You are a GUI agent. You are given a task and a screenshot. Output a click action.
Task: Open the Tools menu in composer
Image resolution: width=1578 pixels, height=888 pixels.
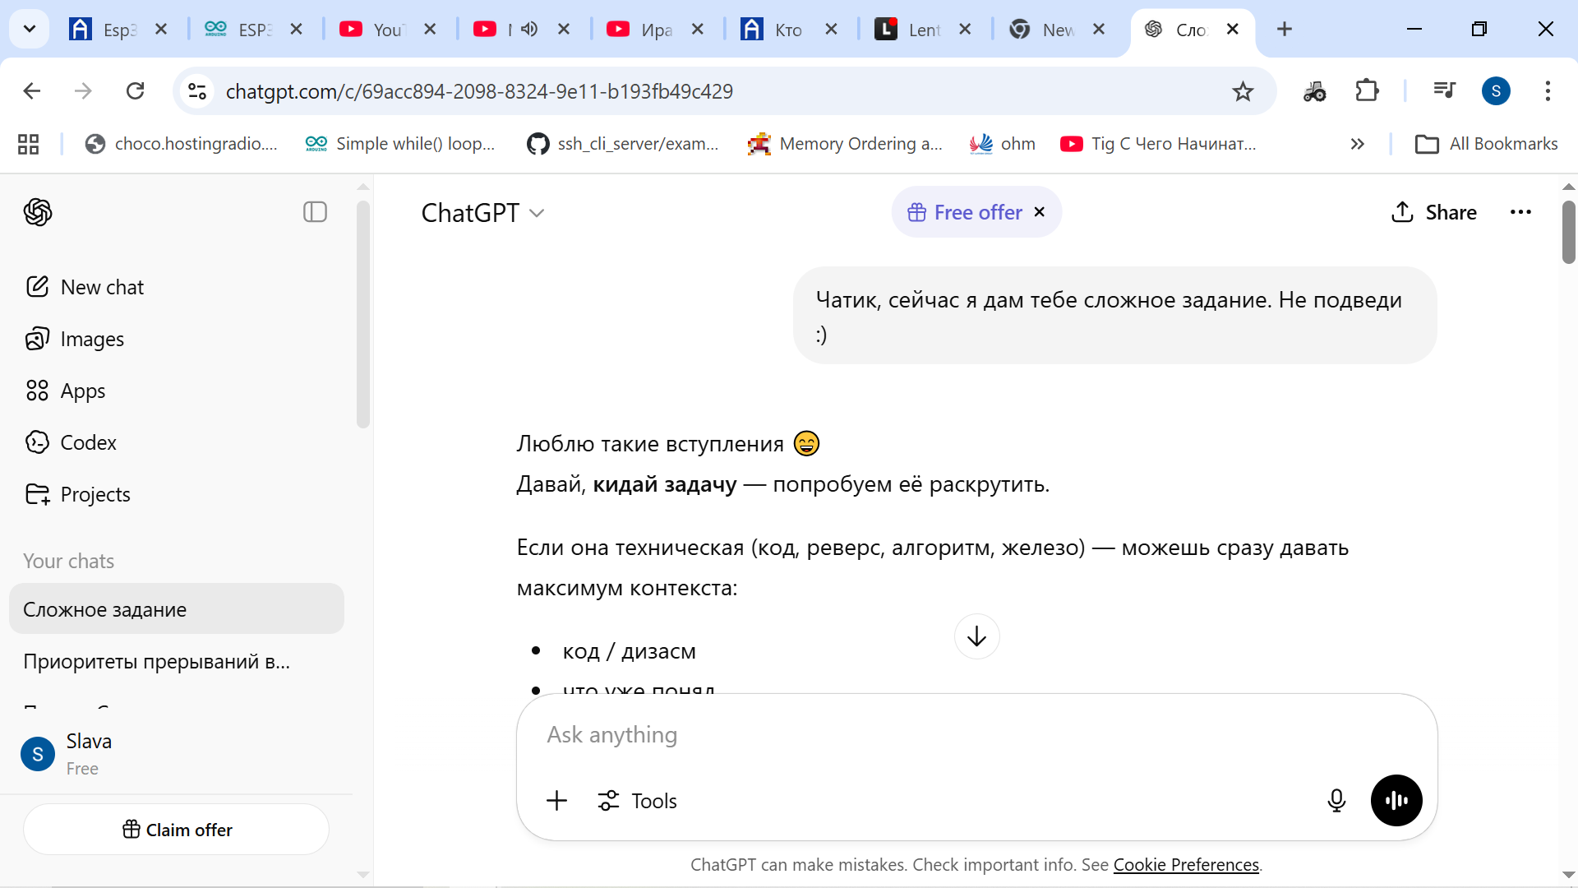[638, 801]
